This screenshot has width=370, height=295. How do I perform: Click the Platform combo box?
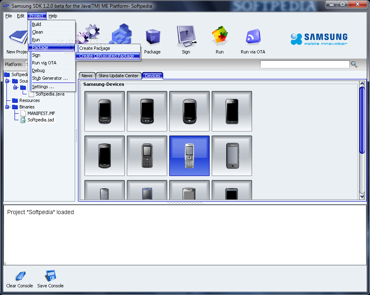click(27, 64)
